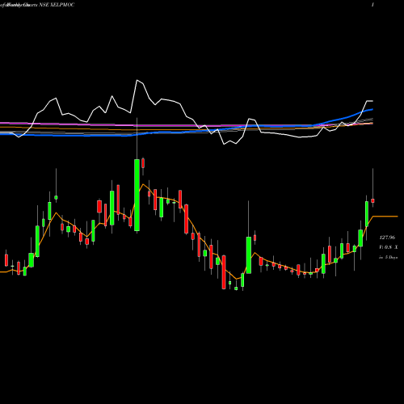
Task: Click the flat orange projection line right of last candle
Action: coord(385,217)
